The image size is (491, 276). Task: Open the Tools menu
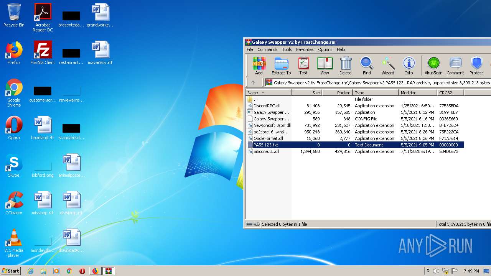point(287,49)
